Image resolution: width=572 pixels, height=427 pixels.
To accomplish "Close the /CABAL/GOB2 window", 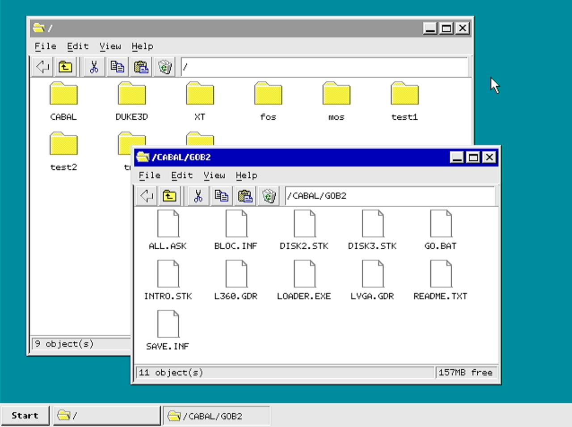I will click(x=489, y=157).
